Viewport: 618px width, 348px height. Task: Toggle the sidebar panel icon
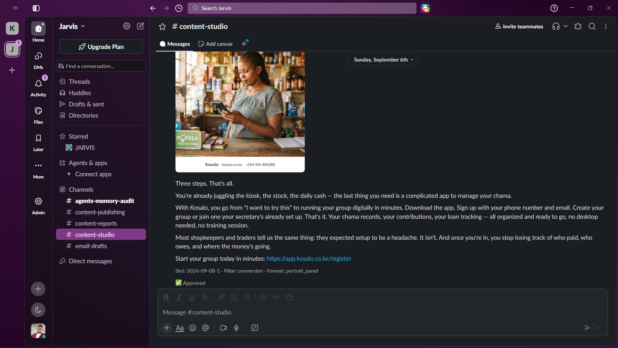(36, 8)
